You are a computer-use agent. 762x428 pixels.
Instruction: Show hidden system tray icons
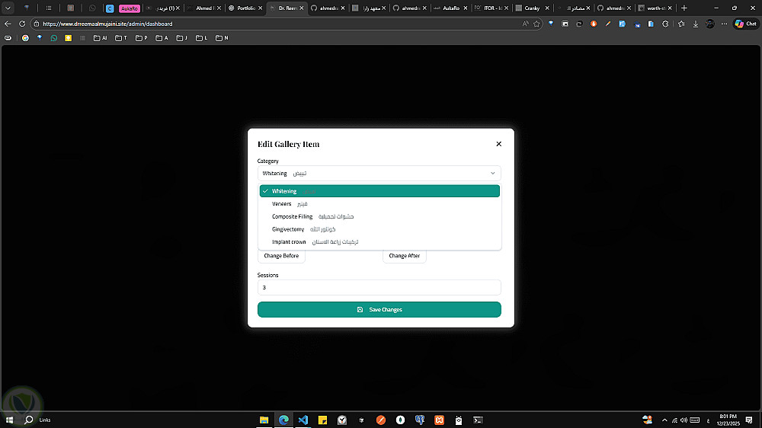tap(664, 420)
